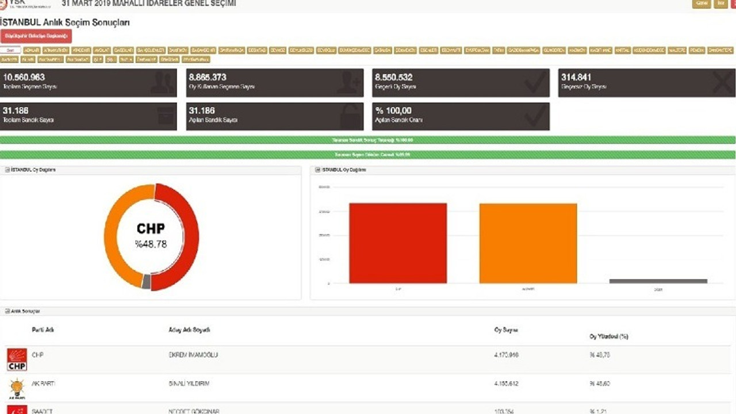Click the Anlık Sonuçlar panel header icon
This screenshot has width=736, height=414.
(x=7, y=311)
